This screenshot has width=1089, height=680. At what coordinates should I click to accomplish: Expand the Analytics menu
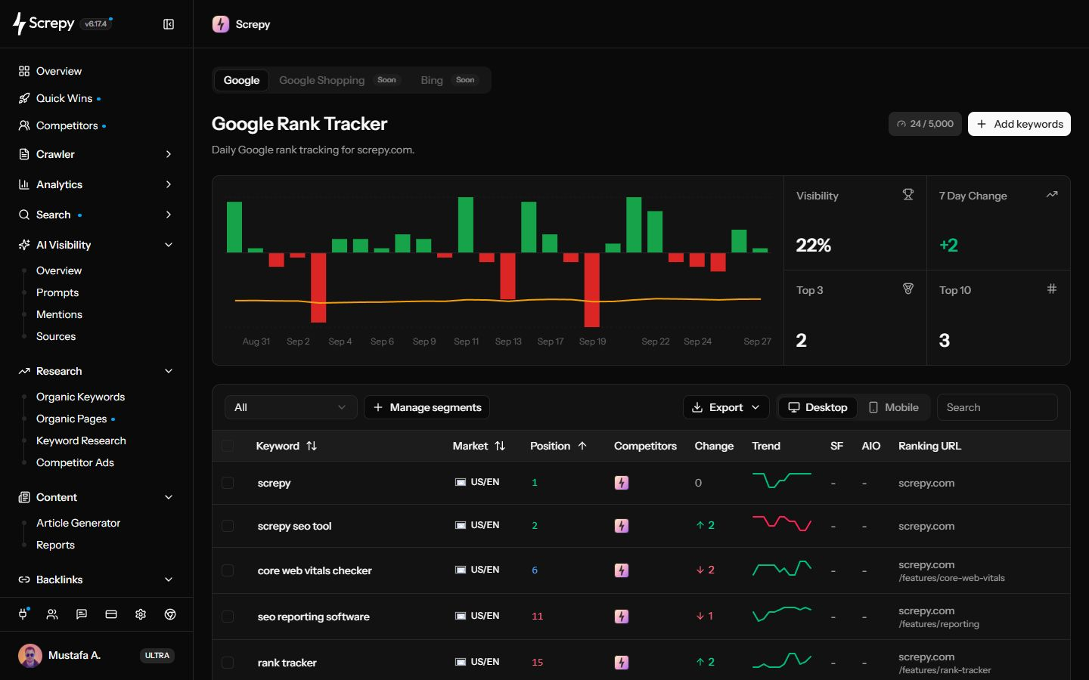96,184
